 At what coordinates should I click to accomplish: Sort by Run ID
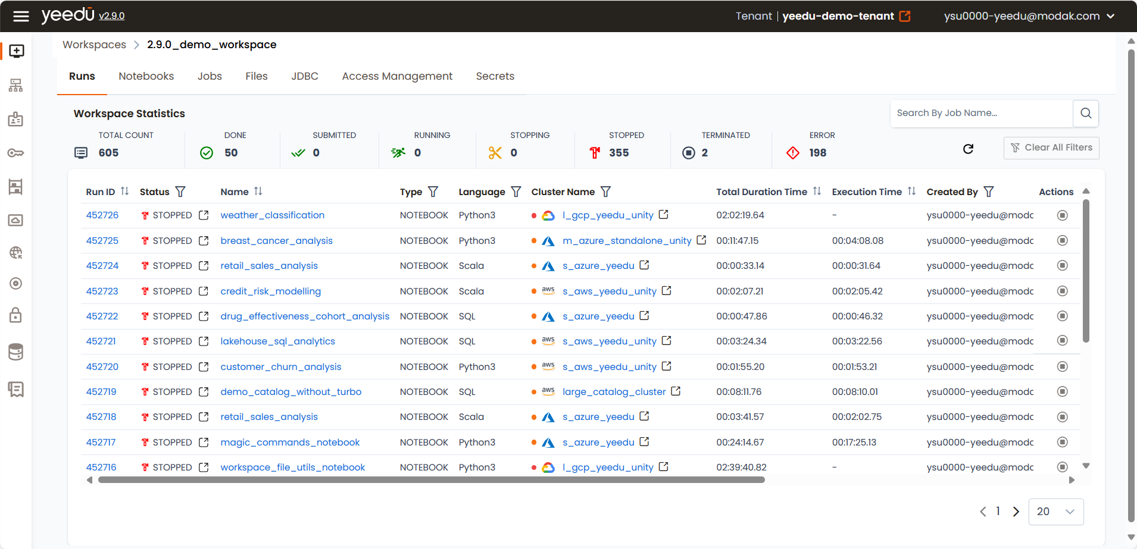click(x=124, y=192)
